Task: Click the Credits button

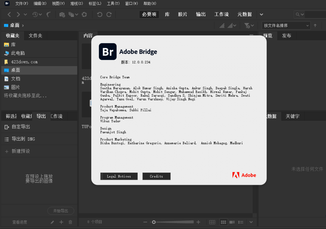Action: (156, 176)
